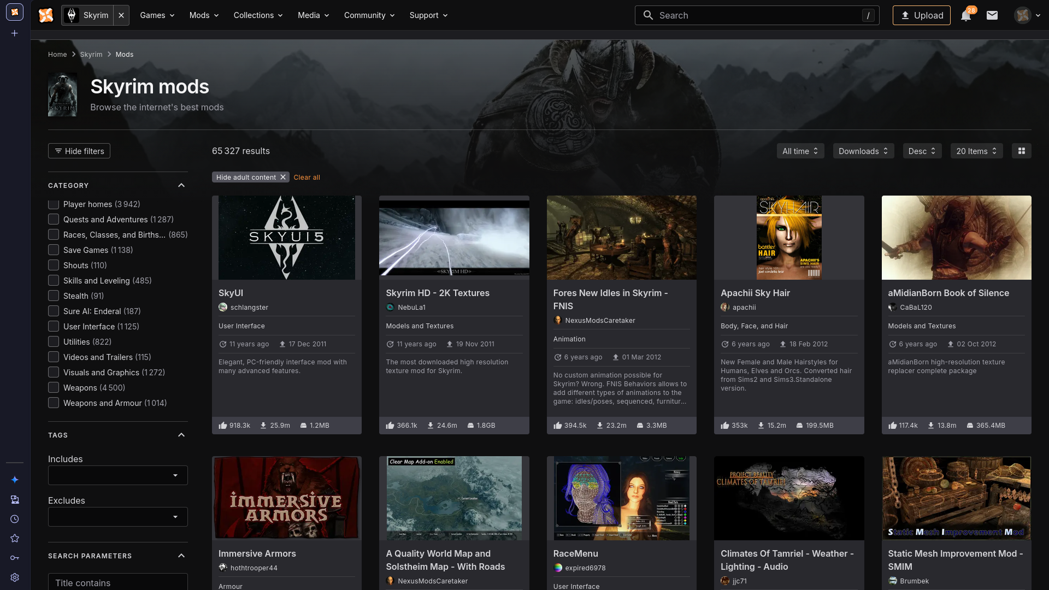Open the Collections menu

258,15
